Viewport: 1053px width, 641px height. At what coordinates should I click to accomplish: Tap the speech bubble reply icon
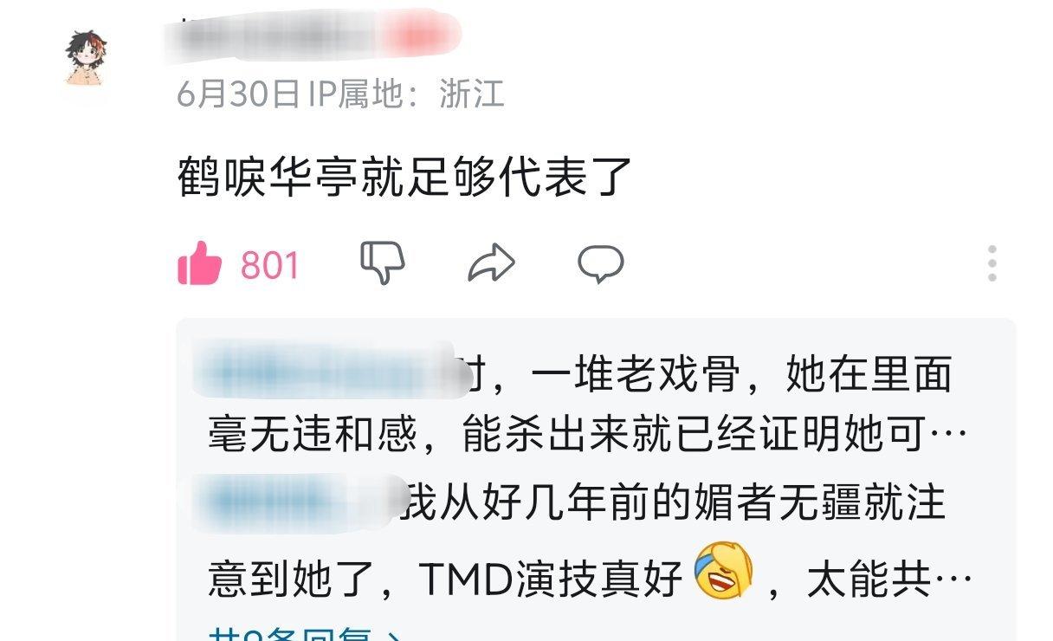[x=601, y=263]
